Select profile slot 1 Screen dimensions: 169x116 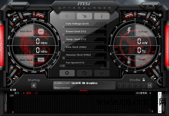click(120, 86)
